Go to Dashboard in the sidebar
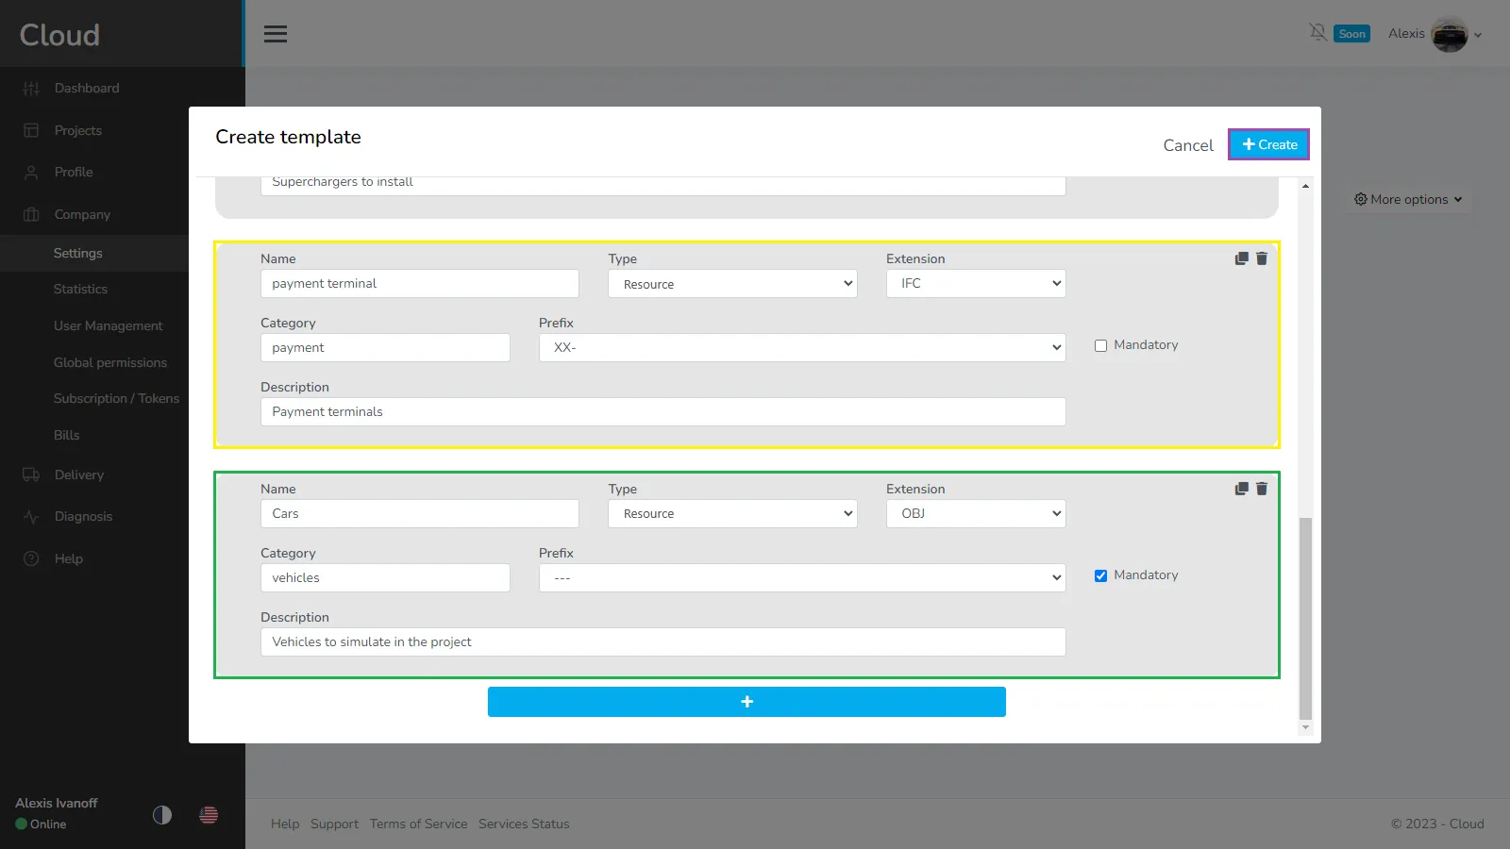This screenshot has height=849, width=1510. 87,89
